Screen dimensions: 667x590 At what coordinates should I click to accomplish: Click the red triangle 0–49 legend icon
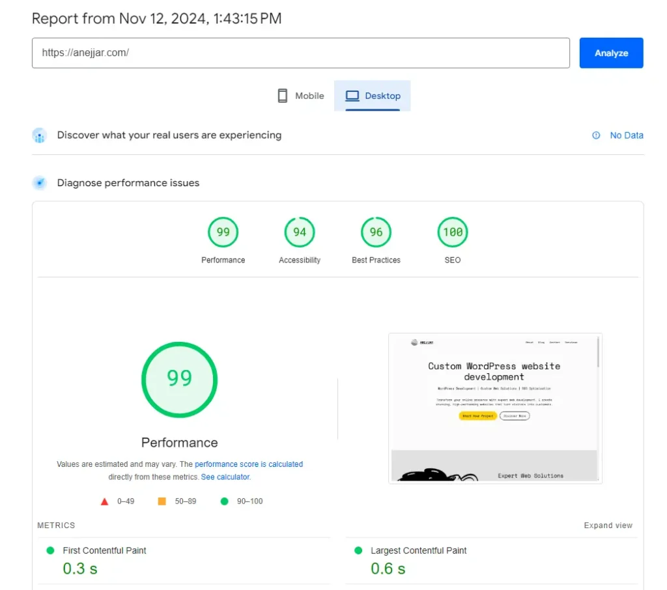click(x=105, y=501)
